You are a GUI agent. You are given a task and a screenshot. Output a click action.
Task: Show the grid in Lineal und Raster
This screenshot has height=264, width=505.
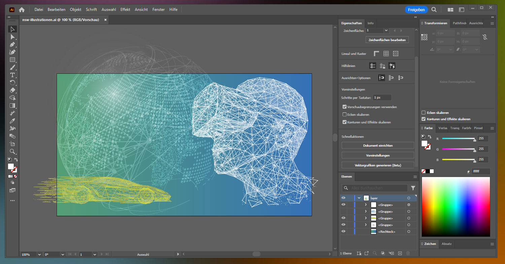coord(386,54)
